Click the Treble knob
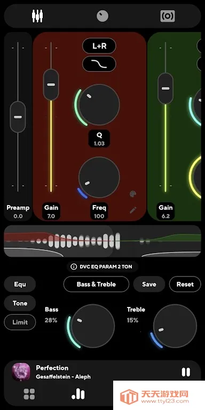 point(175,326)
